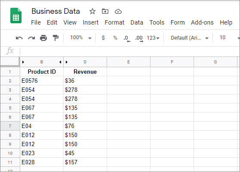
Task: Open the Default (Ari...) font dropdown
Action: coord(190,38)
